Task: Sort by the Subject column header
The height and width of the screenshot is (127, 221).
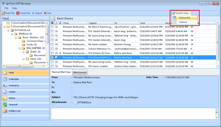Action: pos(101,23)
